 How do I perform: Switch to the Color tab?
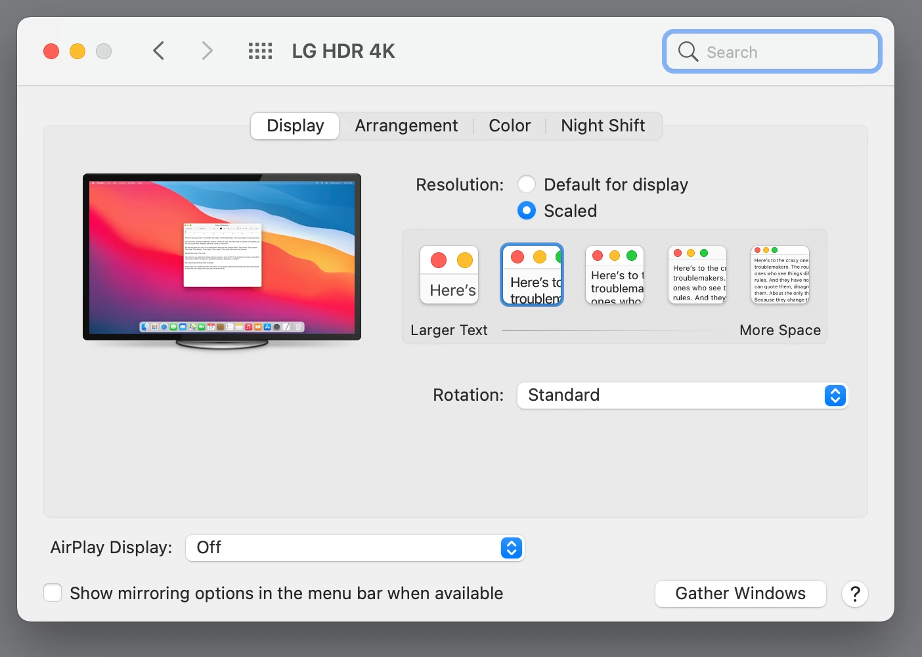510,125
